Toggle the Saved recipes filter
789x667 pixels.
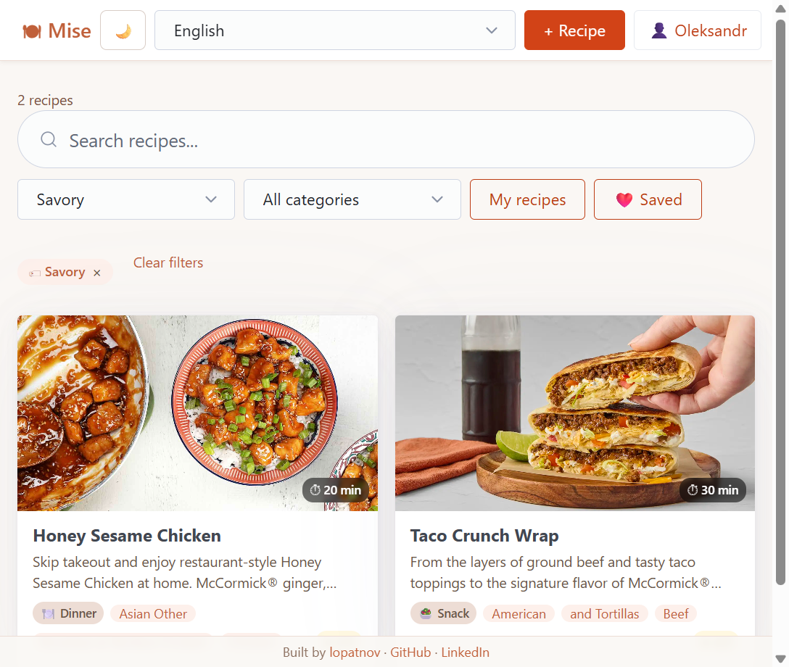(648, 199)
